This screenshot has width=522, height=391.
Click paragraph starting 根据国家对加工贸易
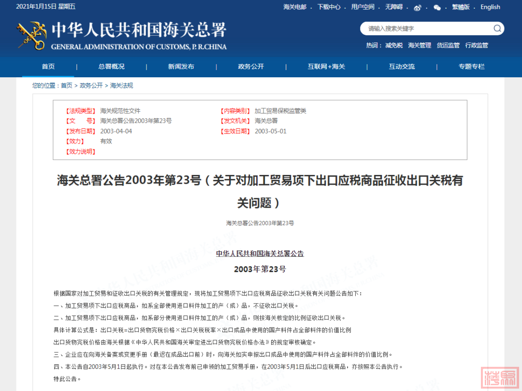click(208, 293)
